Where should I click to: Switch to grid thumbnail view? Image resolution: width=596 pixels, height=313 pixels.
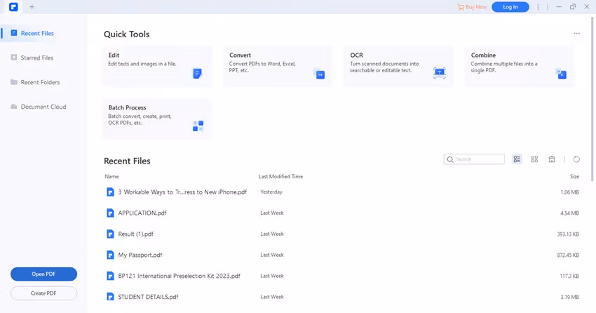click(x=534, y=159)
